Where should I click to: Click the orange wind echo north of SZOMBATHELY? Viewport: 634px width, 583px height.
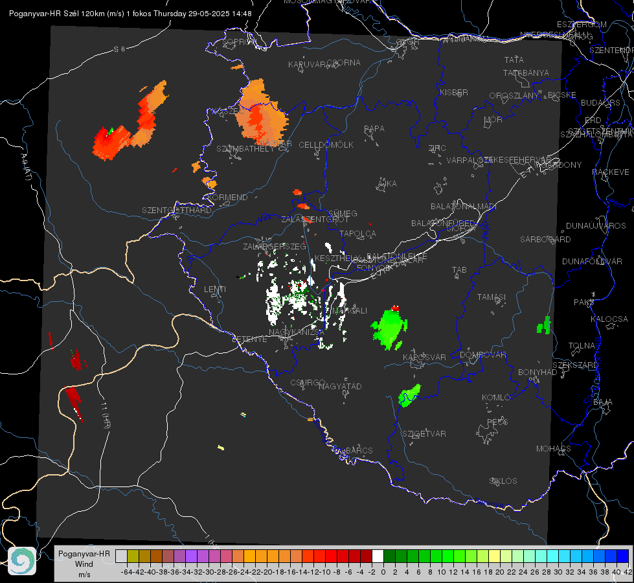tap(261, 113)
